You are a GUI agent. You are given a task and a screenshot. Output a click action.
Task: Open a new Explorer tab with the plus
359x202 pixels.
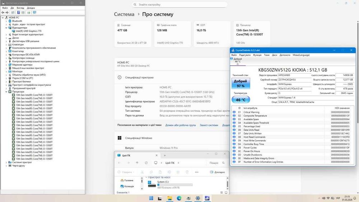click(x=165, y=156)
